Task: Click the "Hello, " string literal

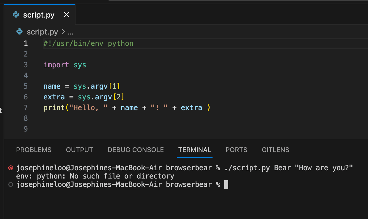Action: point(89,108)
